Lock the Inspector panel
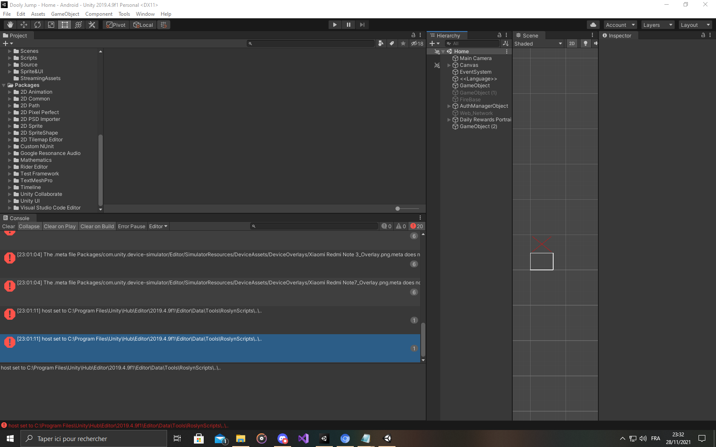This screenshot has width=716, height=447. pos(703,35)
